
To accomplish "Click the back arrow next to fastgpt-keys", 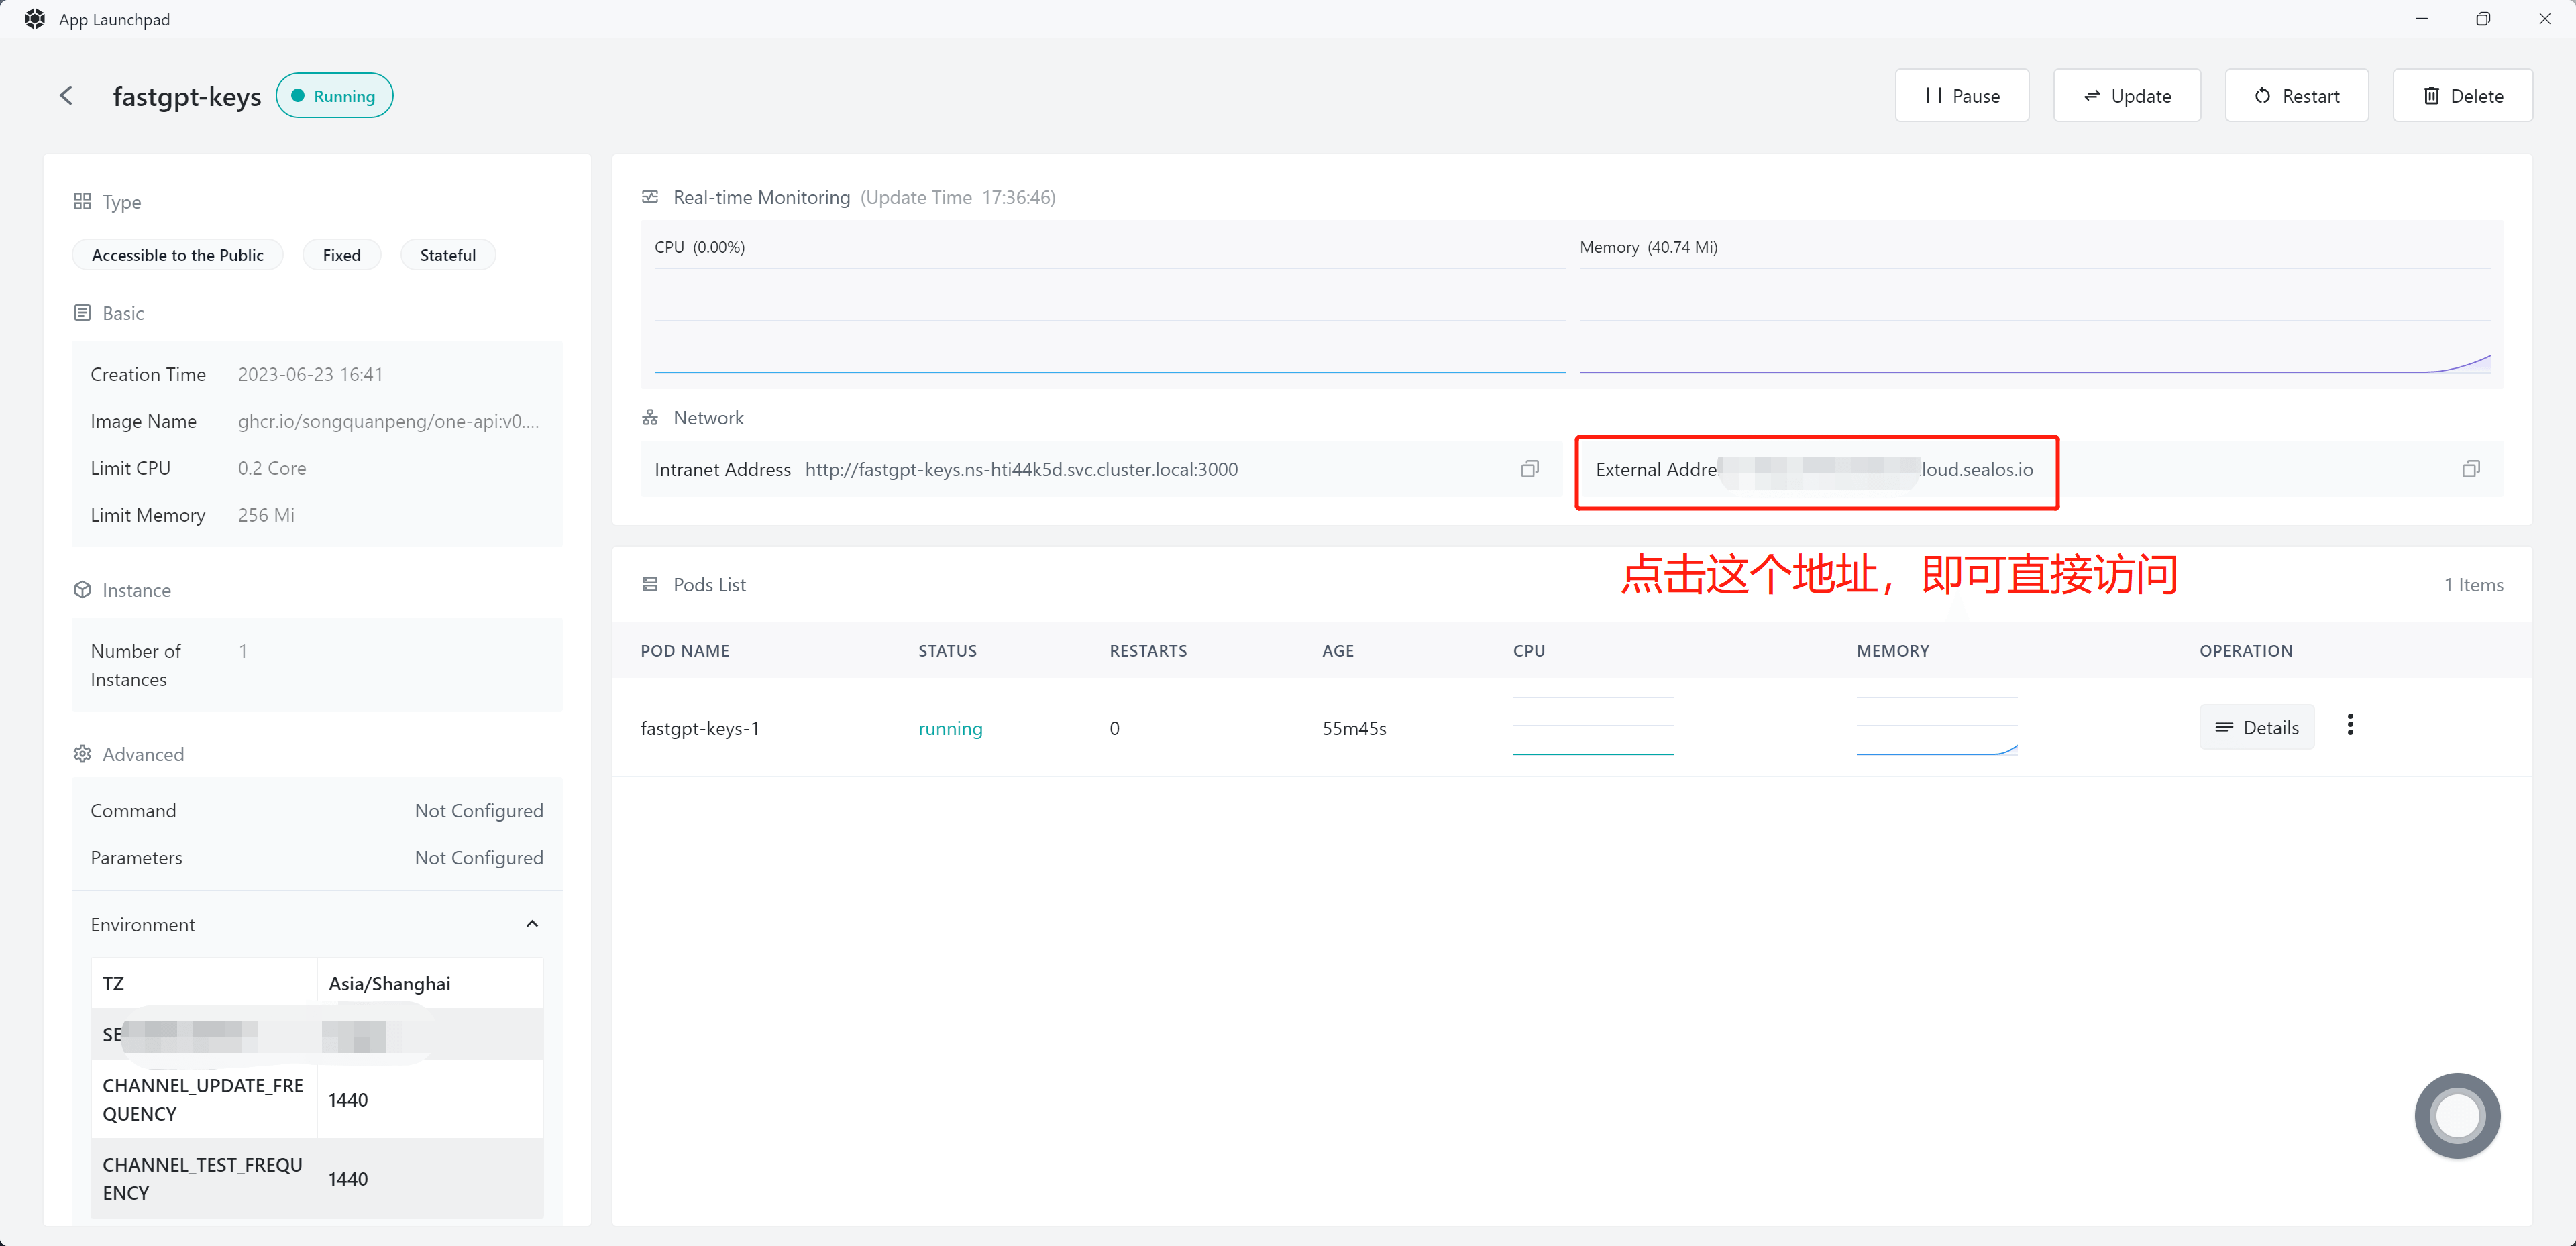I will [66, 95].
